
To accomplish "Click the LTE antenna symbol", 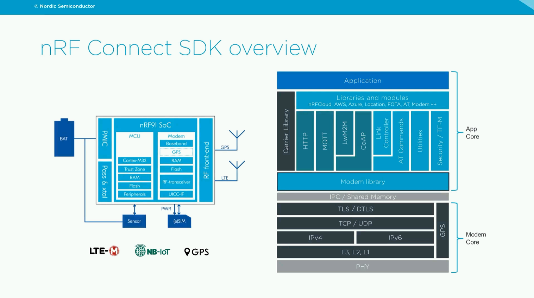I will click(237, 170).
